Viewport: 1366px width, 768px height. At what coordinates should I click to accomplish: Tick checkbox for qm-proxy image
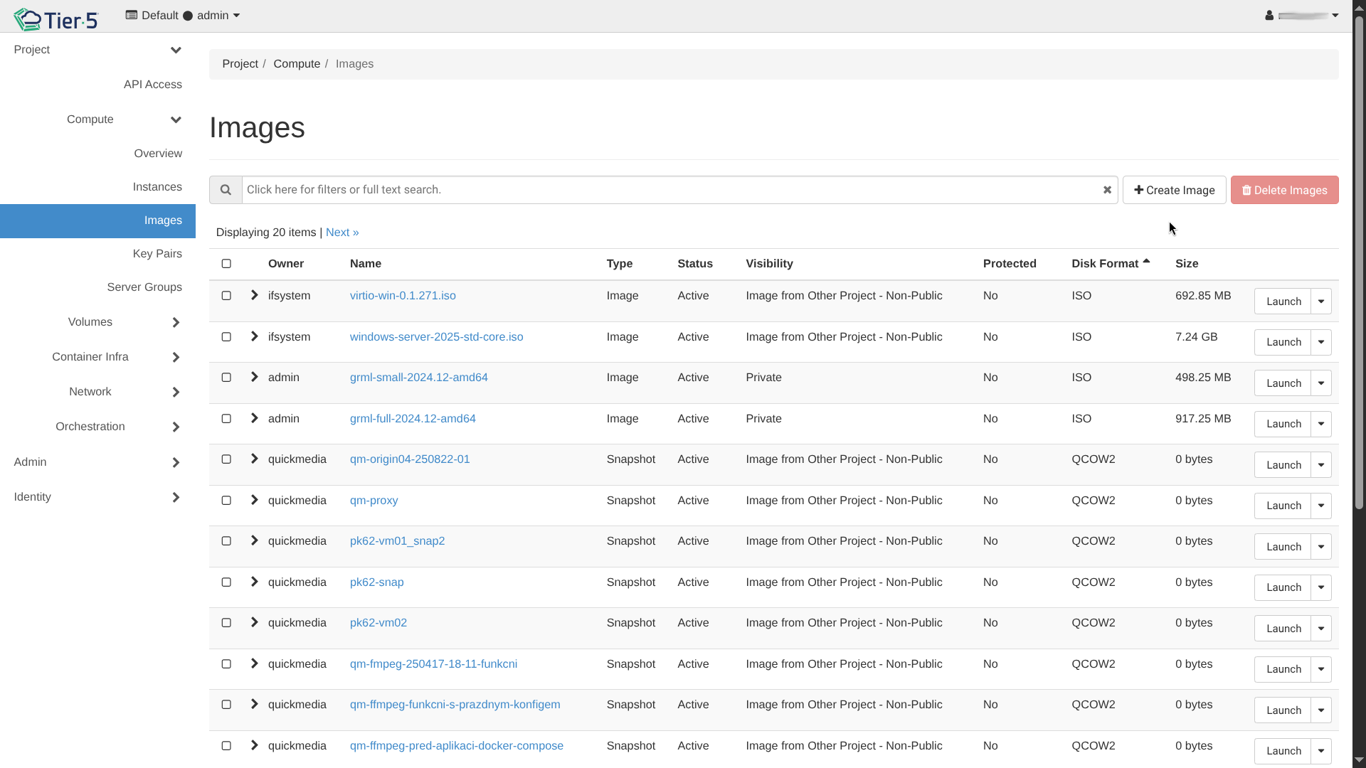(226, 501)
